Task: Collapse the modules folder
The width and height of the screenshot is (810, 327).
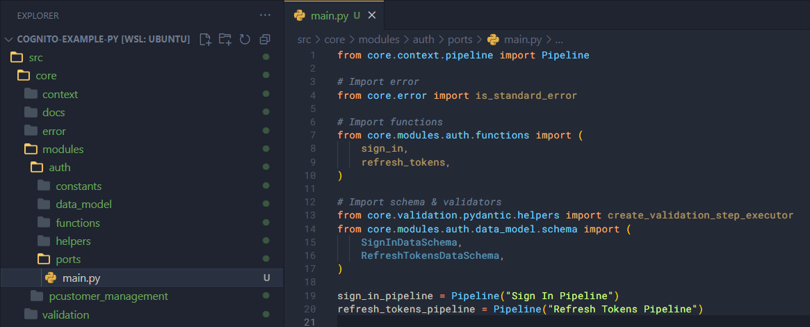Action: pos(63,150)
